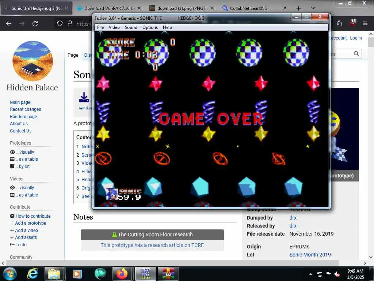374x281 pixels.
Task: Open the Firefox hamburger menu
Action: (x=365, y=23)
